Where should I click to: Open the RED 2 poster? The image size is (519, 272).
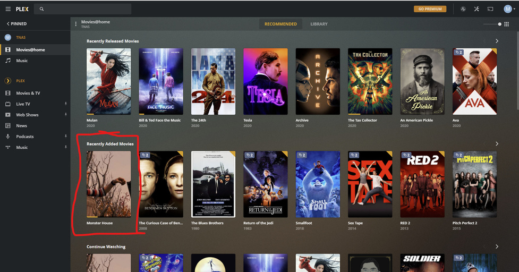422,184
